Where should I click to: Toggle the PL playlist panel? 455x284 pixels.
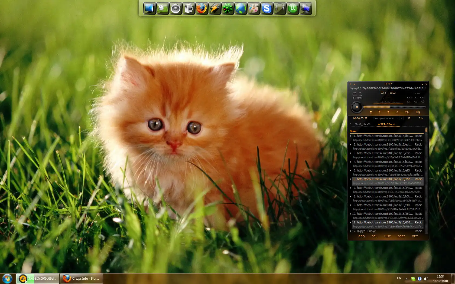tap(407, 112)
